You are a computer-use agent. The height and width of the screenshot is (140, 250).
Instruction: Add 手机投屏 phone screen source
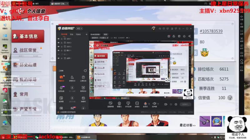click(x=128, y=105)
